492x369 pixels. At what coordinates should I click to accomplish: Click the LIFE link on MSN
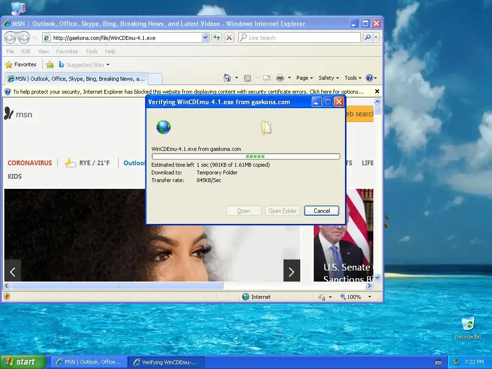(368, 163)
